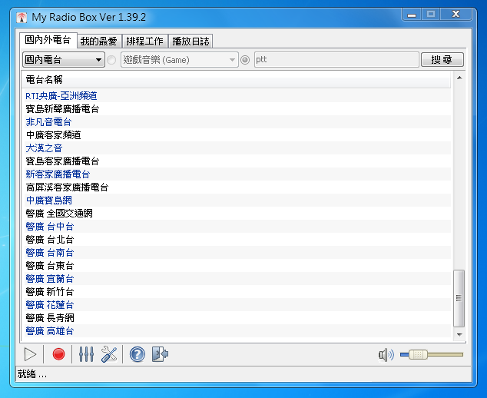Viewport: 487px width, 398px height.
Task: Select station 警廣 高雄台
Action: tap(237, 330)
